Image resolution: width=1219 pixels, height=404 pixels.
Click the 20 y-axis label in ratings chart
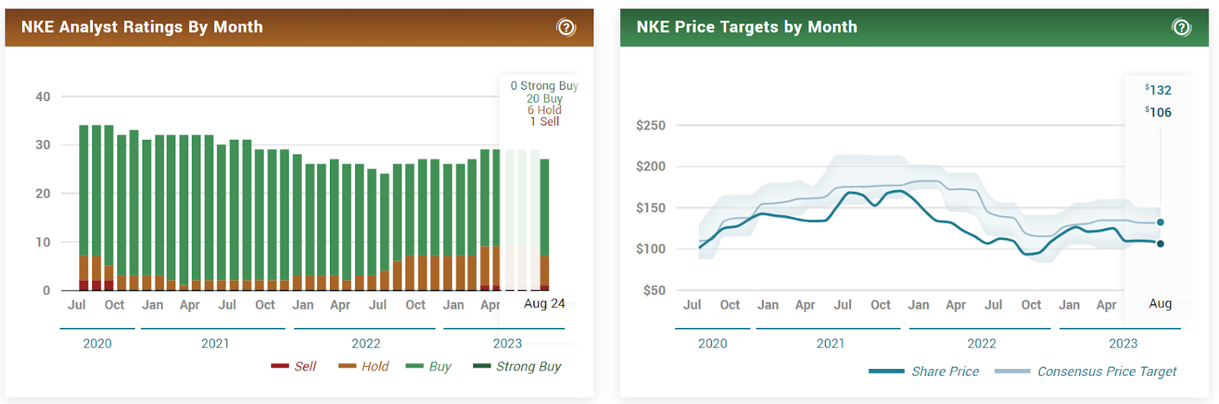click(x=43, y=193)
